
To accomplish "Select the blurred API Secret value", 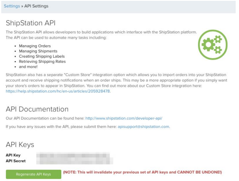I will pyautogui.click(x=75, y=161).
